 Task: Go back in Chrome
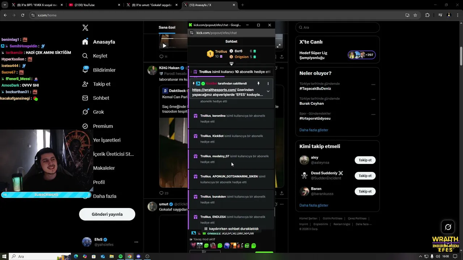(5, 15)
